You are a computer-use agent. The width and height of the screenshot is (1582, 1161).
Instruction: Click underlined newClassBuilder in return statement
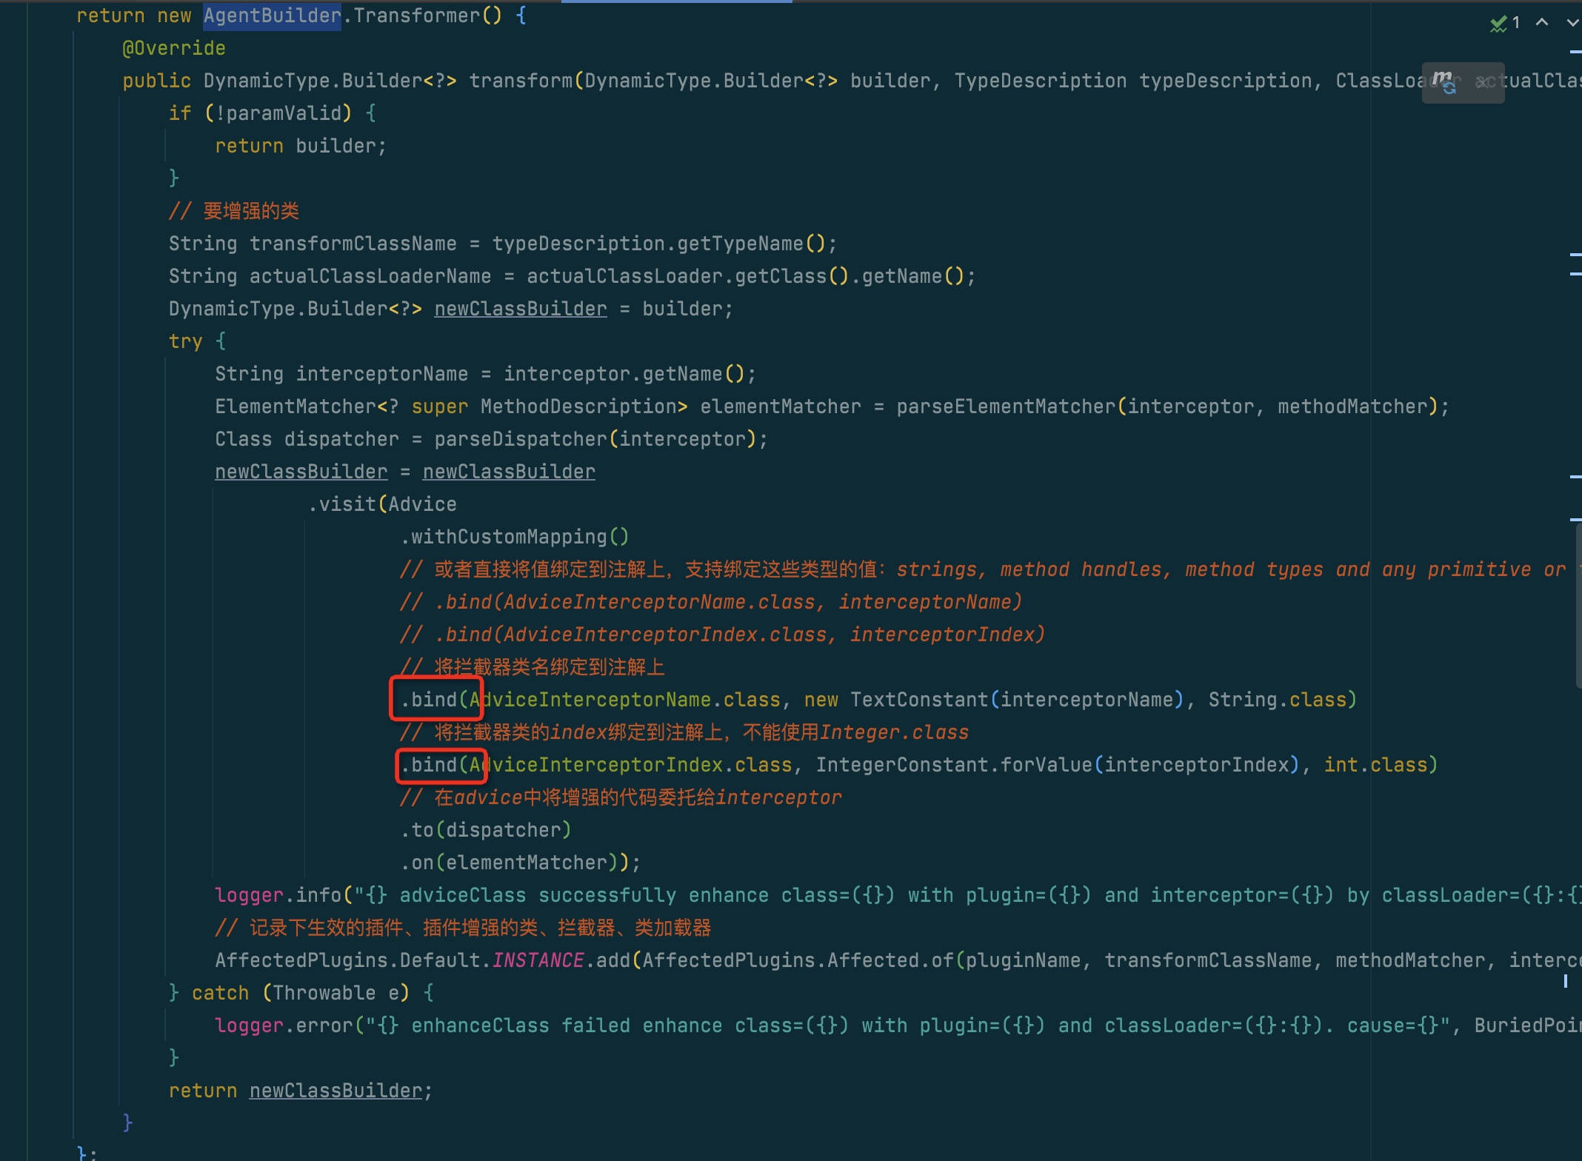point(336,1090)
